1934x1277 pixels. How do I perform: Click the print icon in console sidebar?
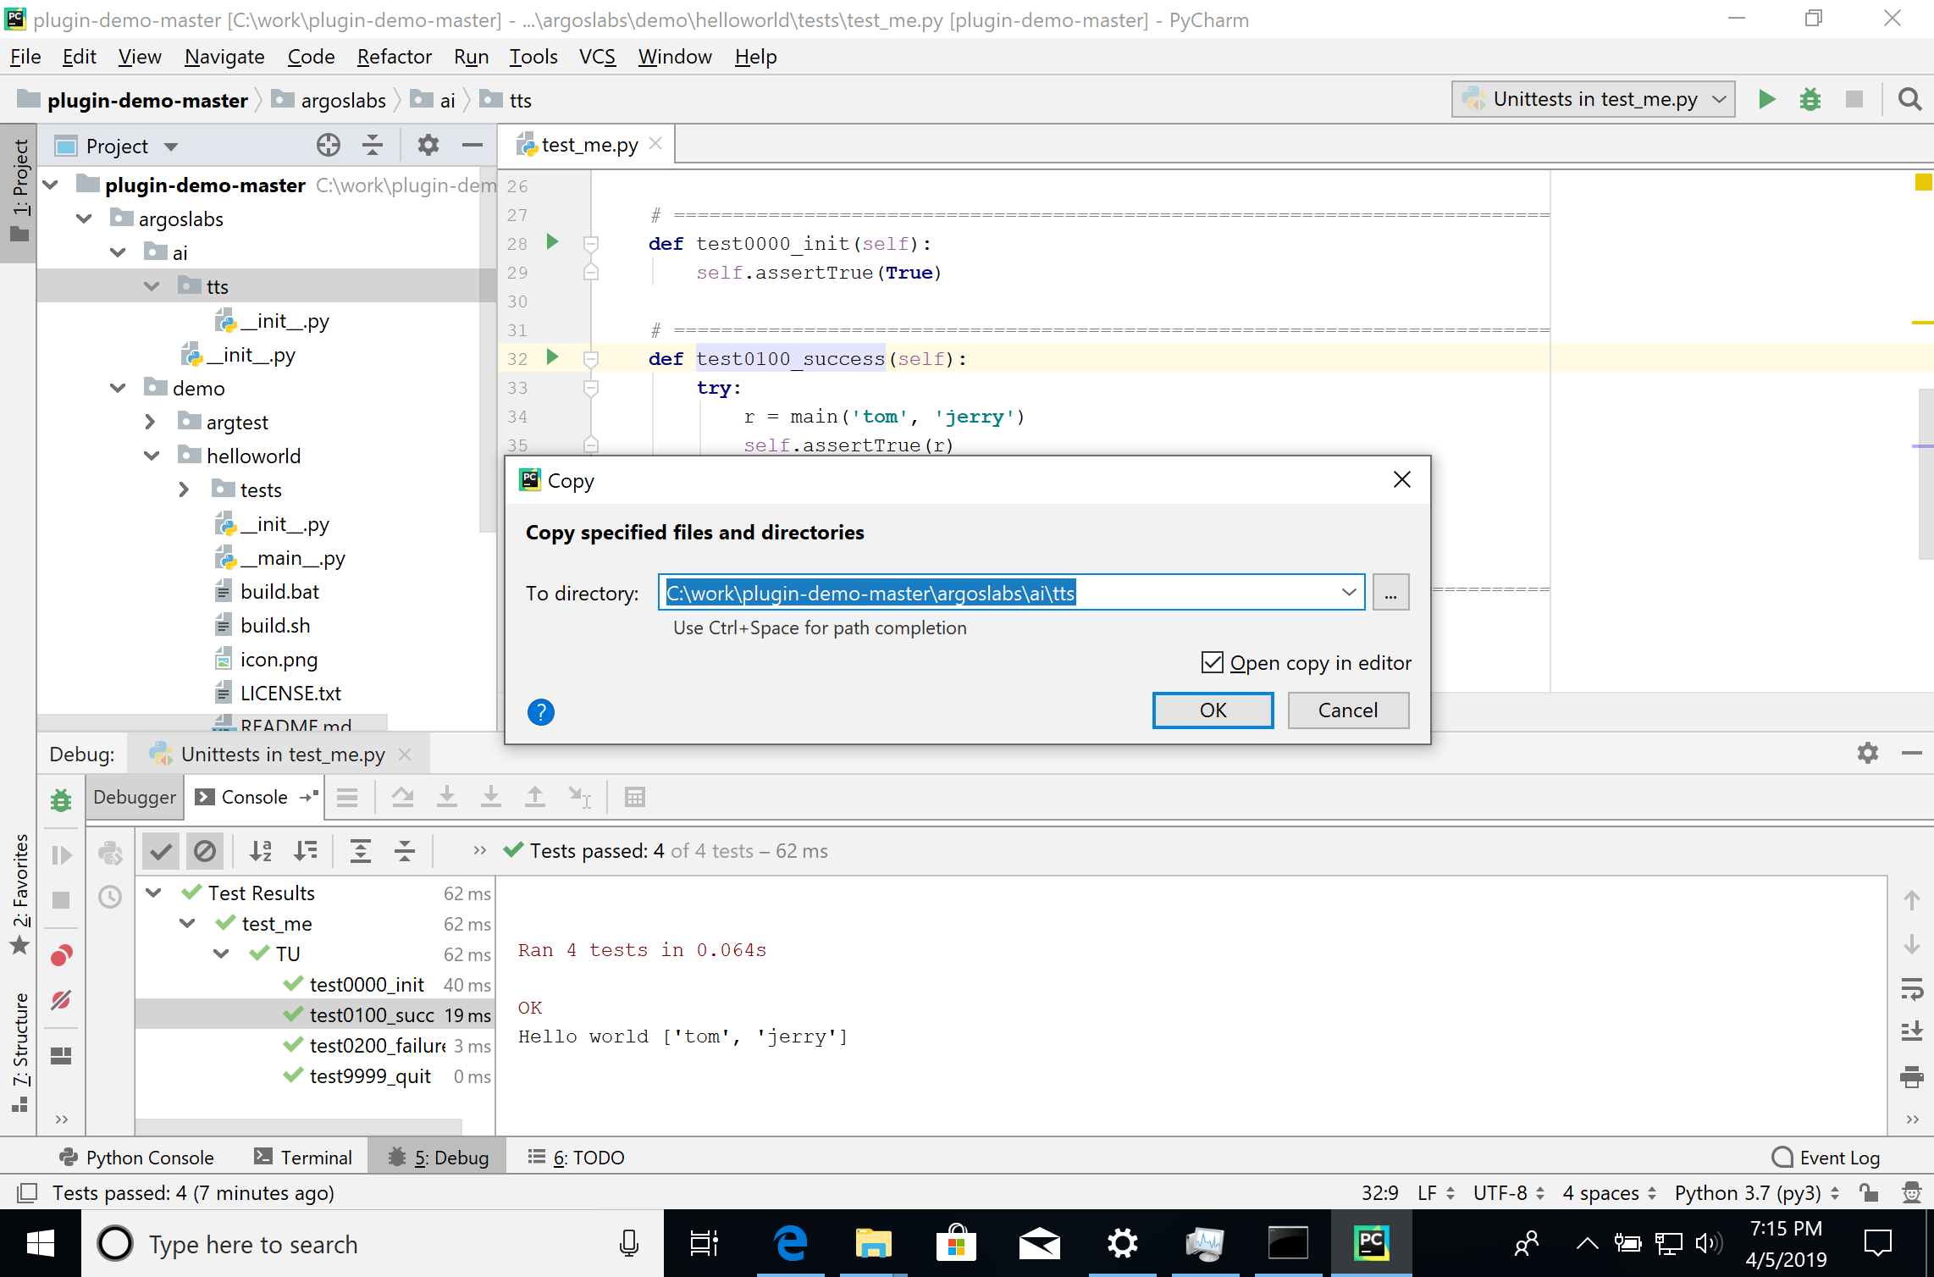(x=1911, y=1076)
